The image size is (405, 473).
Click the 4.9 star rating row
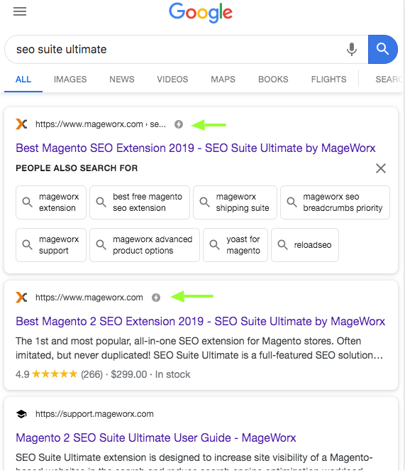[x=103, y=374]
